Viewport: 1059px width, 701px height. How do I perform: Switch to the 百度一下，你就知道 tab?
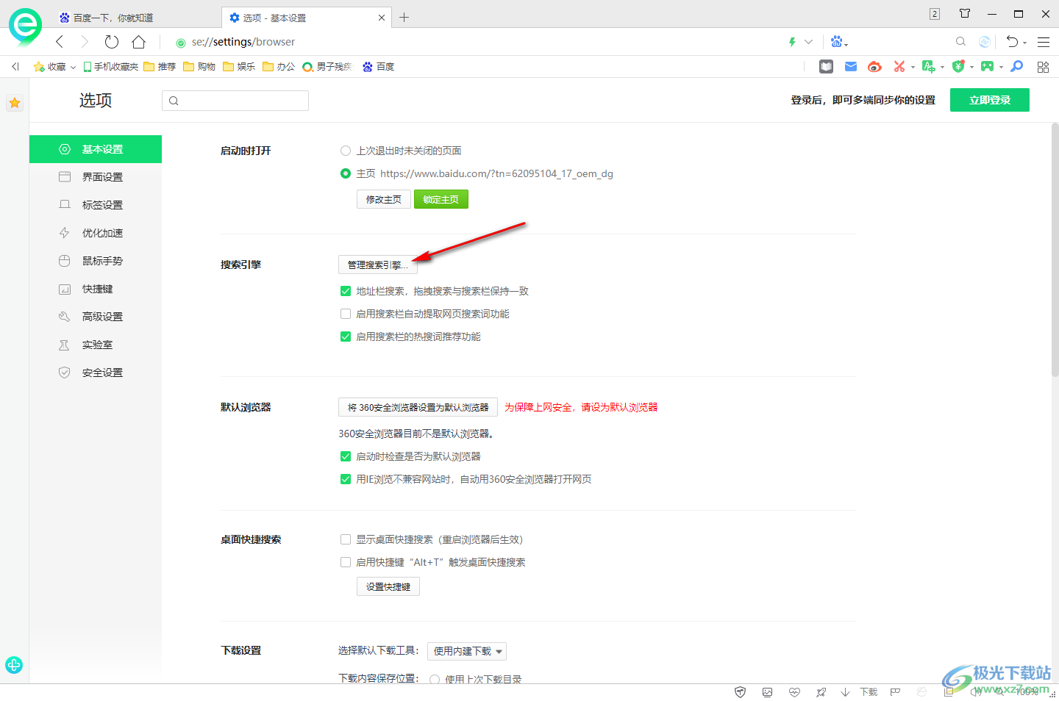click(x=136, y=18)
